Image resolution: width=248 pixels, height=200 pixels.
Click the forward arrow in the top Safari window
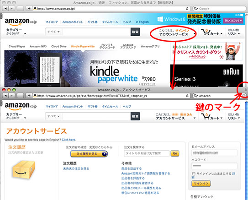(11, 9)
